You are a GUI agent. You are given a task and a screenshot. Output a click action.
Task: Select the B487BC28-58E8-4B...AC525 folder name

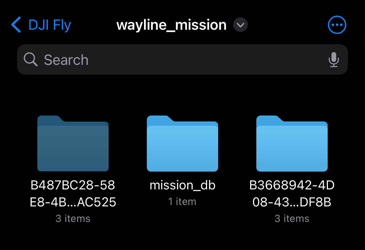click(73, 194)
